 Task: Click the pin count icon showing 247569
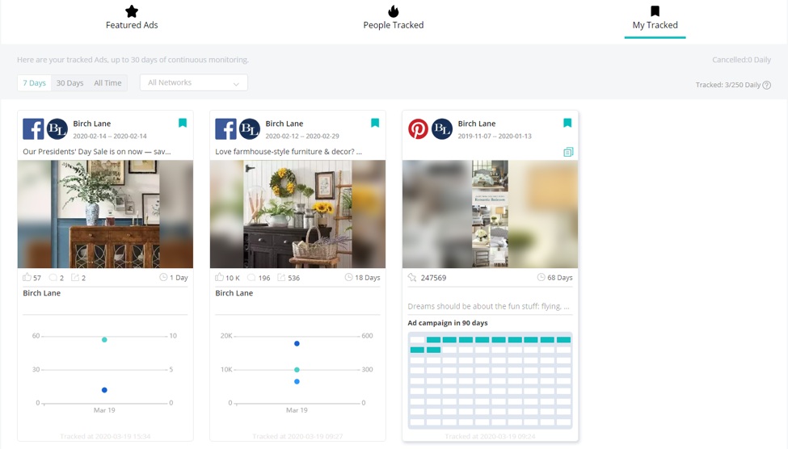[412, 278]
